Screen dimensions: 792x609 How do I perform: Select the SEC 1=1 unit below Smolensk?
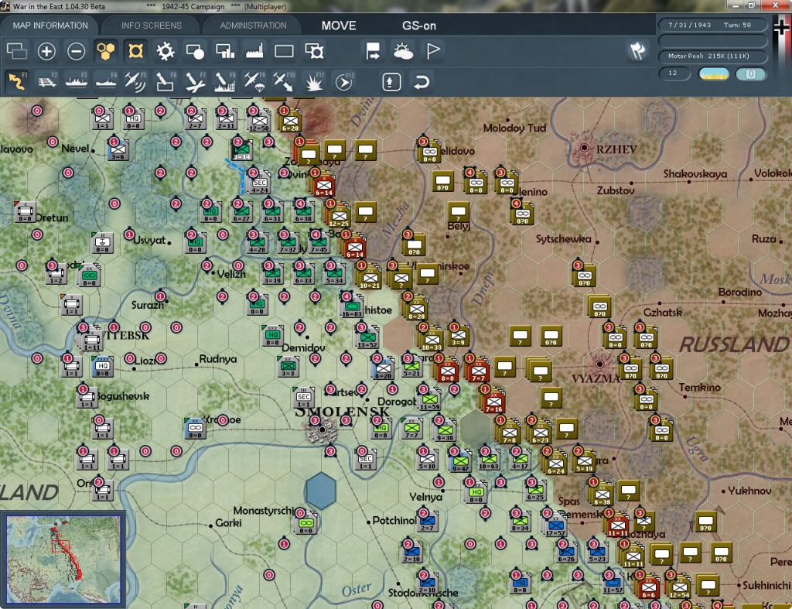pyautogui.click(x=366, y=460)
